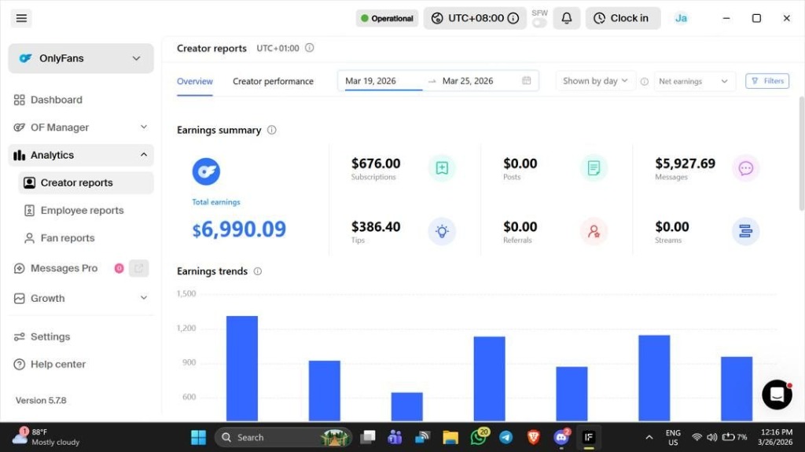Click info icon beside UTC+01:00
The height and width of the screenshot is (452, 805).
pyautogui.click(x=309, y=48)
